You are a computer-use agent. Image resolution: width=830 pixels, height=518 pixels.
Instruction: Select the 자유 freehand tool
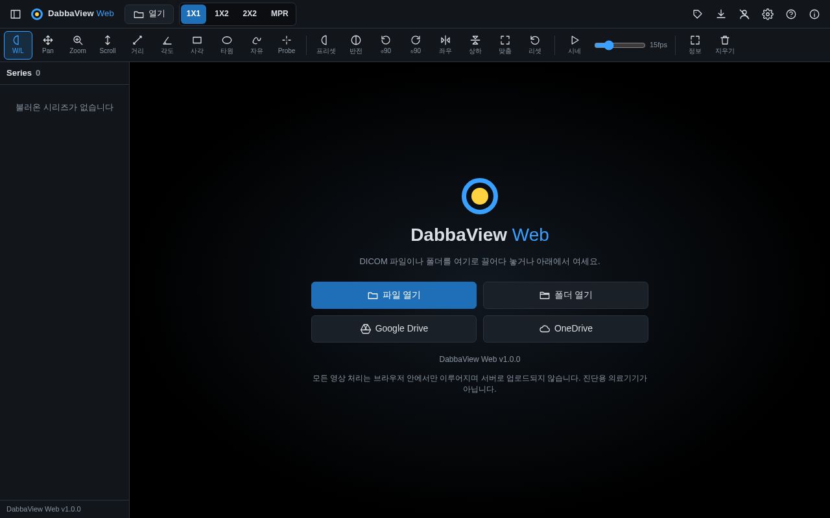pos(257,45)
